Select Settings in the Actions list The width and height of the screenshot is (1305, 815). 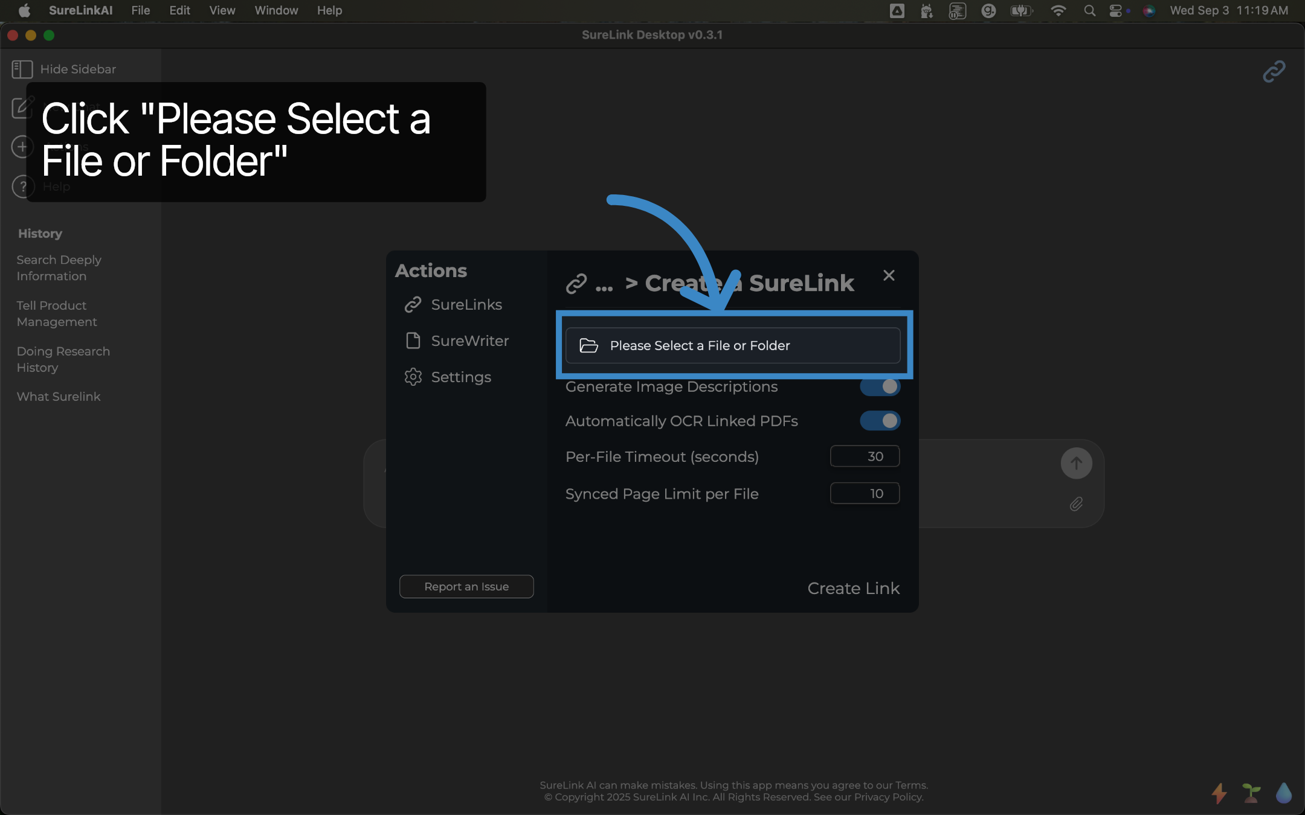(x=448, y=377)
